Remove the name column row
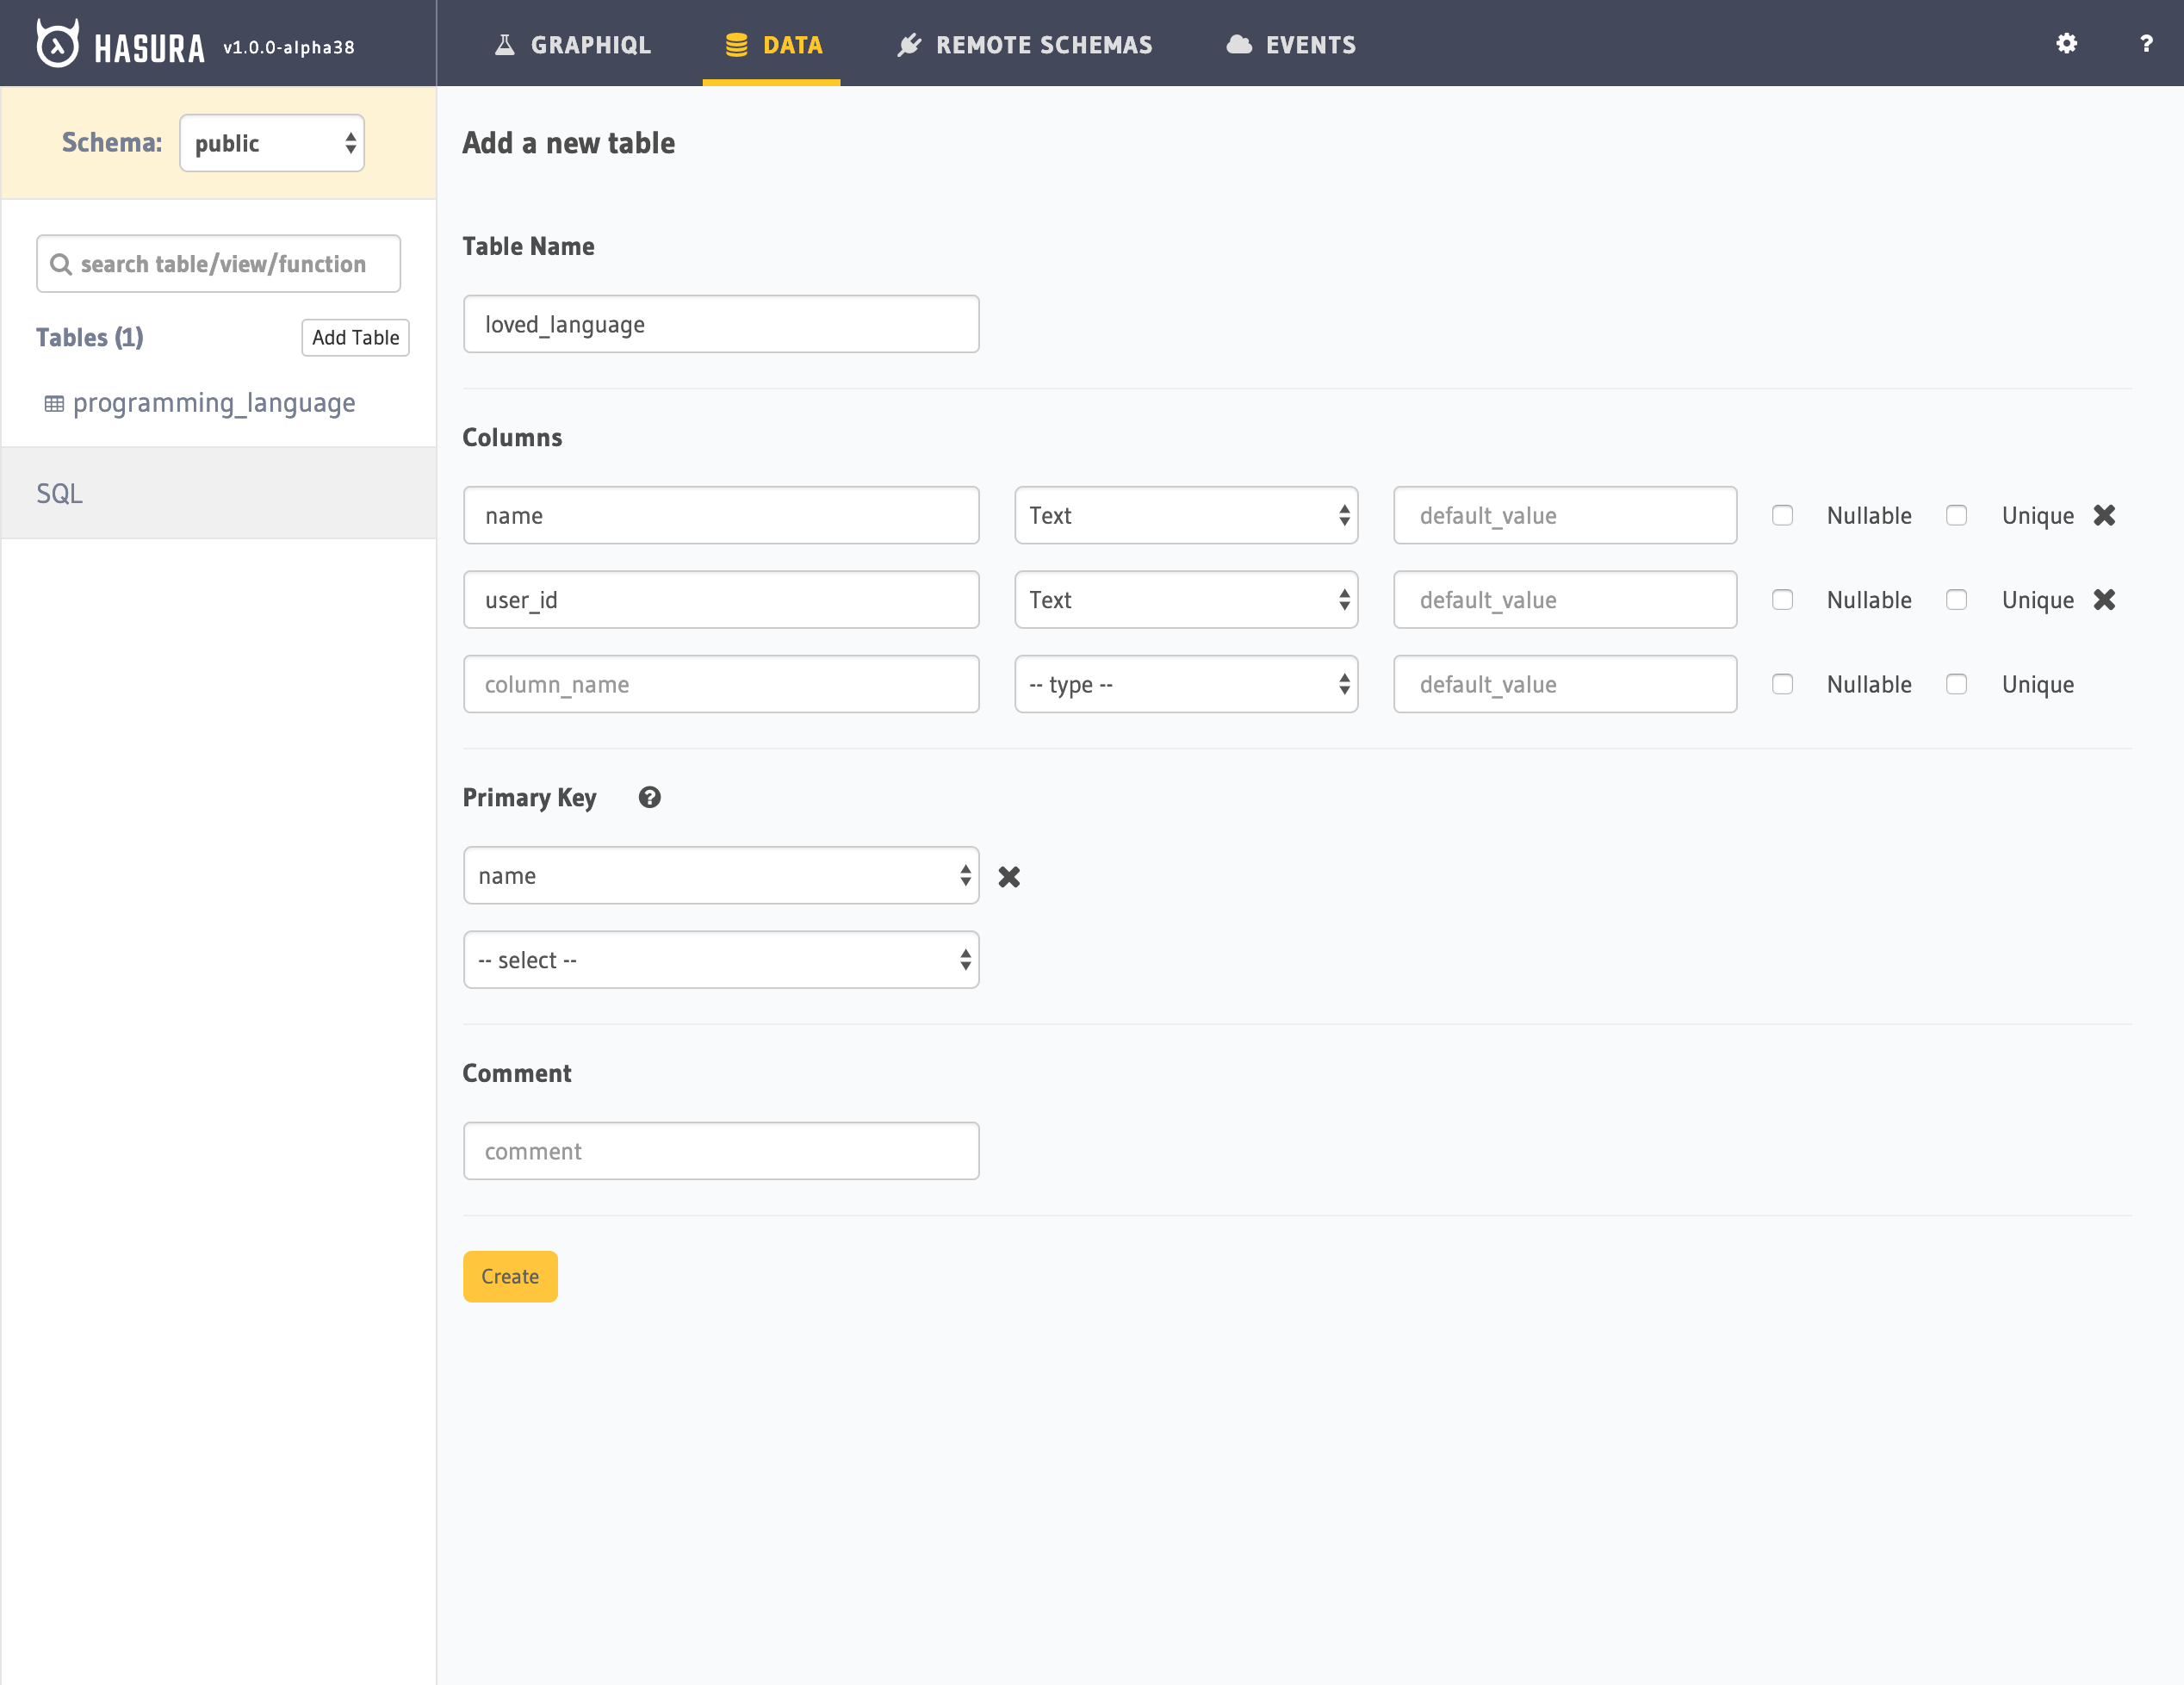This screenshot has height=1685, width=2184. coord(2104,515)
